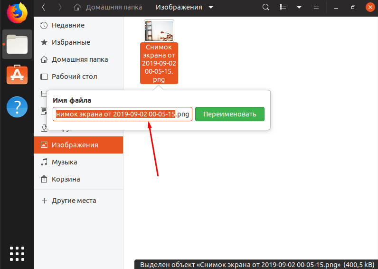
Task: Open the Help app in the dock
Action: click(x=17, y=107)
